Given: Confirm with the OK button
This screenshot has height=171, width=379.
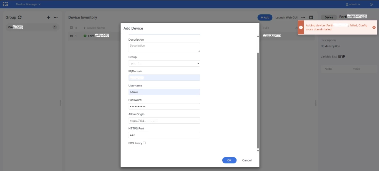Looking at the screenshot, I should pyautogui.click(x=229, y=160).
